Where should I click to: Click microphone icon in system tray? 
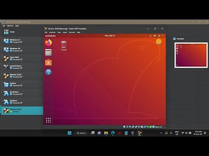pyautogui.click(x=171, y=133)
